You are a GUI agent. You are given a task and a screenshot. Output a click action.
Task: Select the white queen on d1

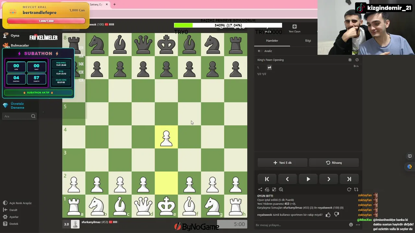pos(143,206)
